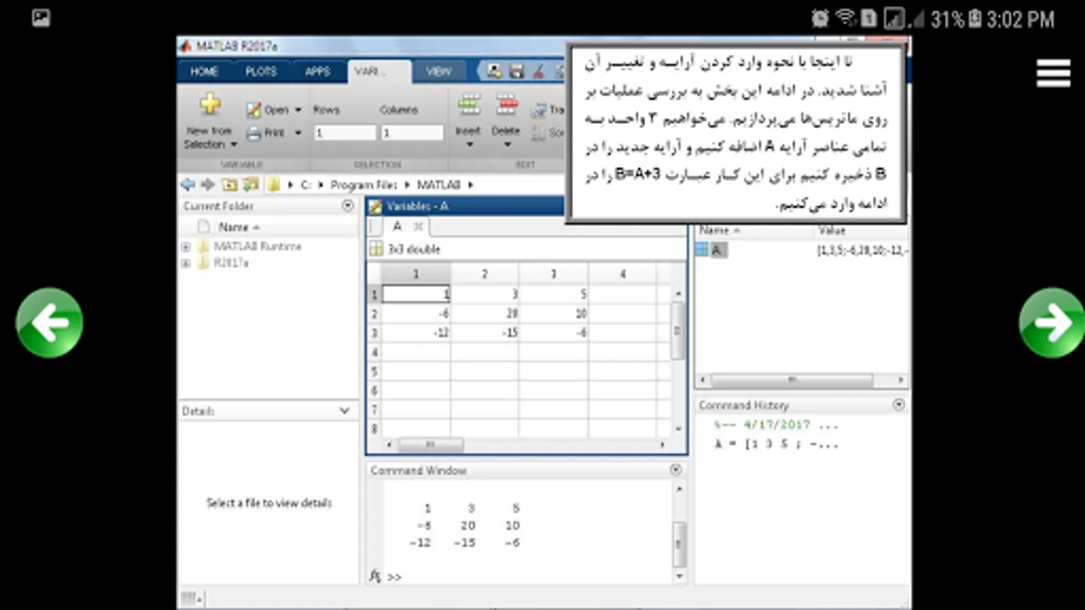The width and height of the screenshot is (1085, 610).
Task: Tap the green previous slide arrow
Action: point(50,323)
